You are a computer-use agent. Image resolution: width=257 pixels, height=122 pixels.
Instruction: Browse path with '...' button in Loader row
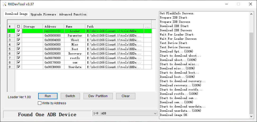[148, 31]
